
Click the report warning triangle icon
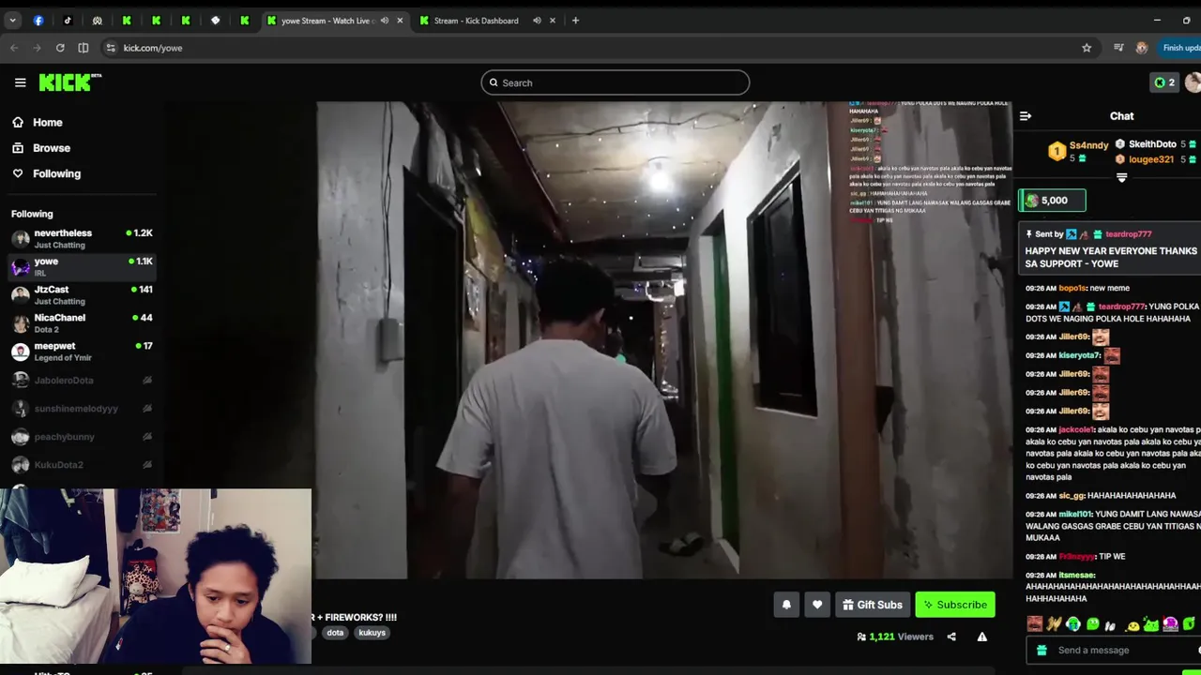(x=982, y=637)
